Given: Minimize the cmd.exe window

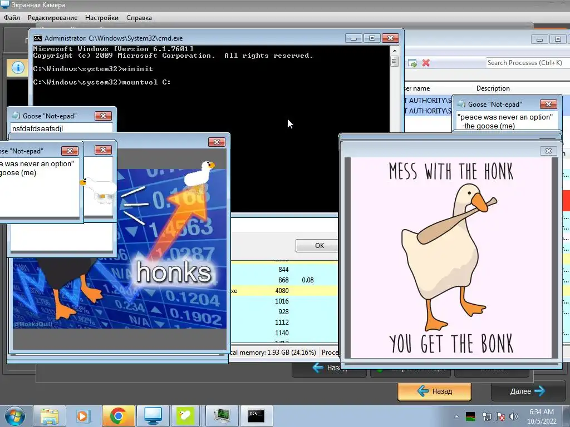Looking at the screenshot, I should (353, 38).
